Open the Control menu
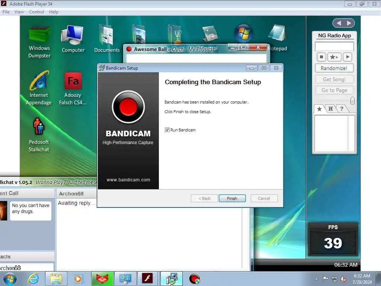The image size is (381, 286). (36, 12)
